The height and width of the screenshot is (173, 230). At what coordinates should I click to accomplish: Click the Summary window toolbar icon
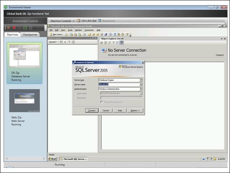[115, 35]
